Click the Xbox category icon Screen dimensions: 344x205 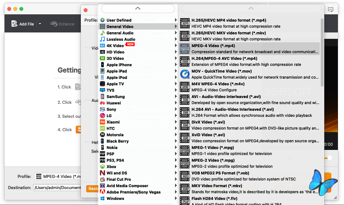[x=102, y=166]
